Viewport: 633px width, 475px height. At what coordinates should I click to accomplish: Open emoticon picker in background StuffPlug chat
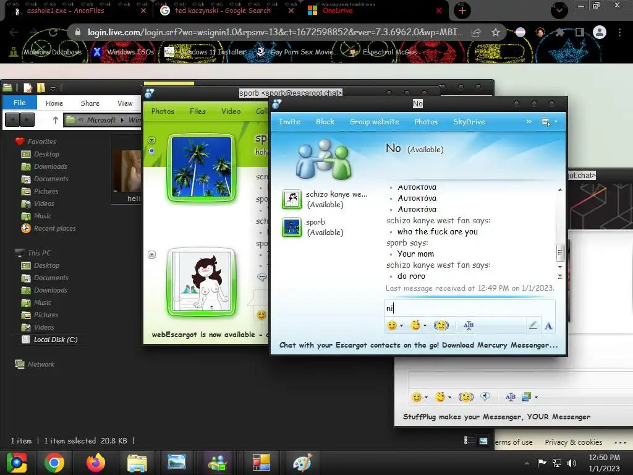pyautogui.click(x=417, y=397)
